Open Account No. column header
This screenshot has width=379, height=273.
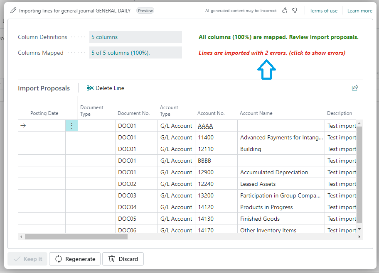point(211,113)
